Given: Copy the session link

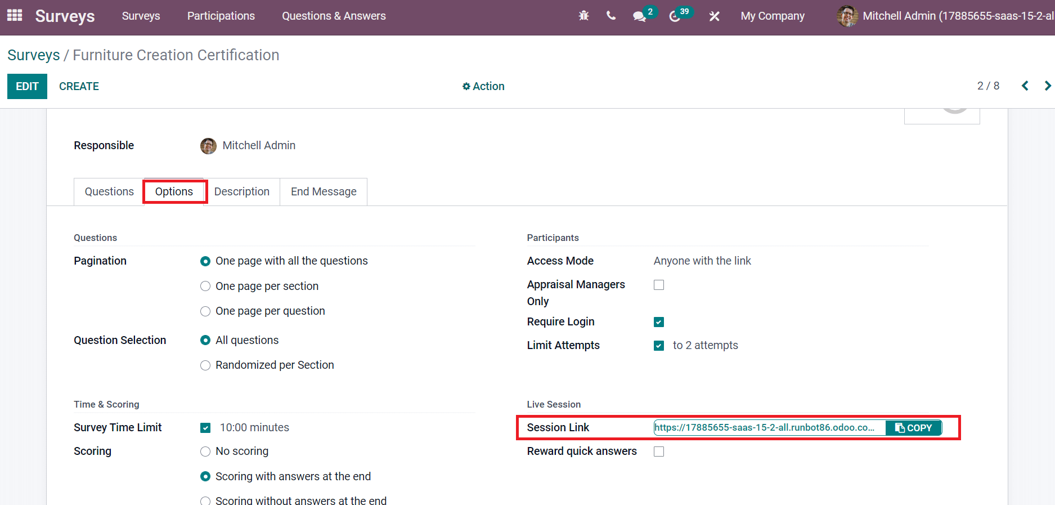Looking at the screenshot, I should coord(913,428).
